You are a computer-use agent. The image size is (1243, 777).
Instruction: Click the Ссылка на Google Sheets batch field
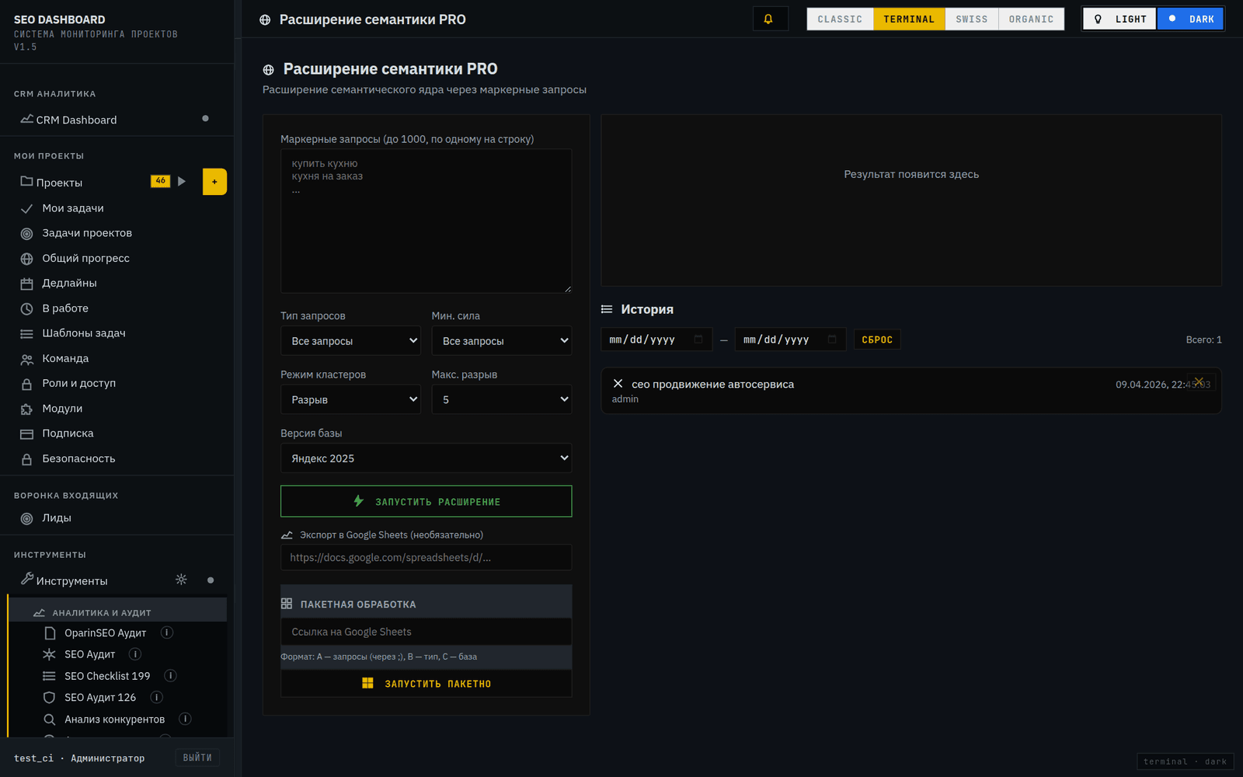pyautogui.click(x=426, y=632)
